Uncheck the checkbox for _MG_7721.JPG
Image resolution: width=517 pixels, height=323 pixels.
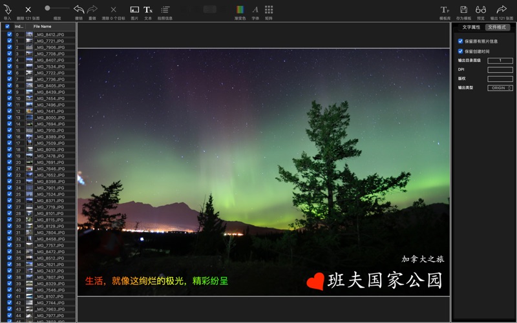pos(10,41)
